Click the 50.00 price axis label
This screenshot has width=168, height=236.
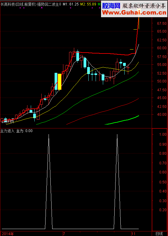pyautogui.click(x=162, y=81)
